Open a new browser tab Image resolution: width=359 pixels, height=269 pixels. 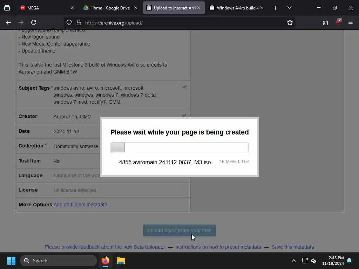[276, 8]
